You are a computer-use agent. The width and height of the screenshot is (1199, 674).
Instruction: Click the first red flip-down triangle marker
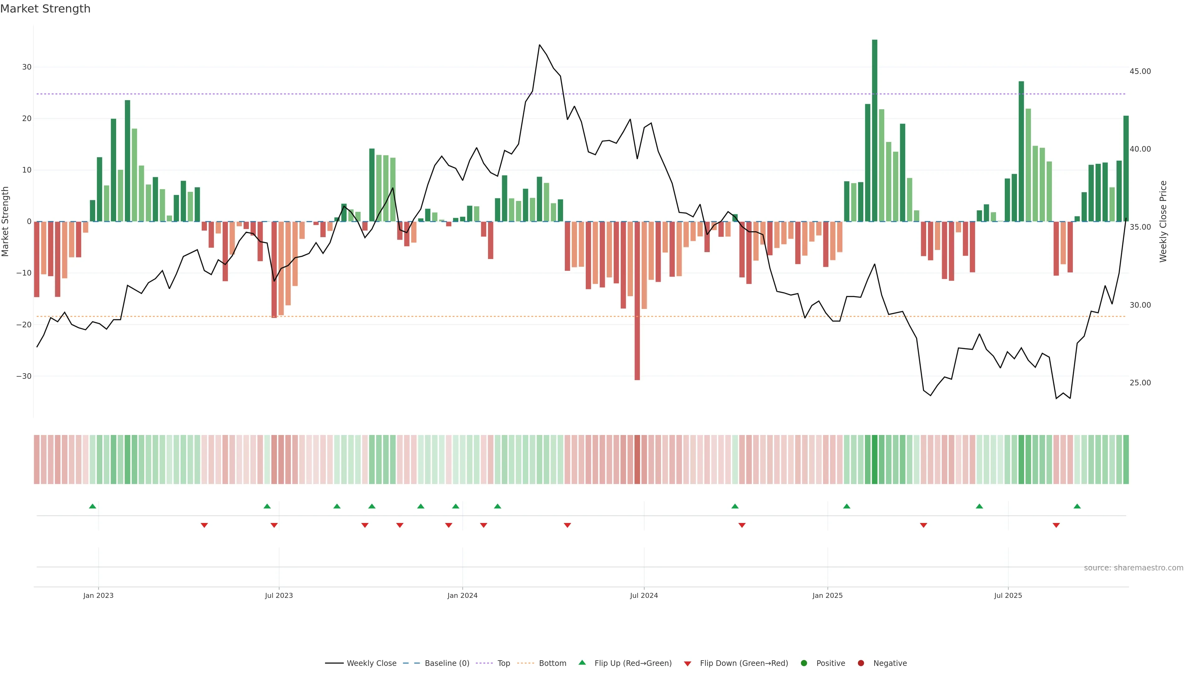pyautogui.click(x=204, y=525)
